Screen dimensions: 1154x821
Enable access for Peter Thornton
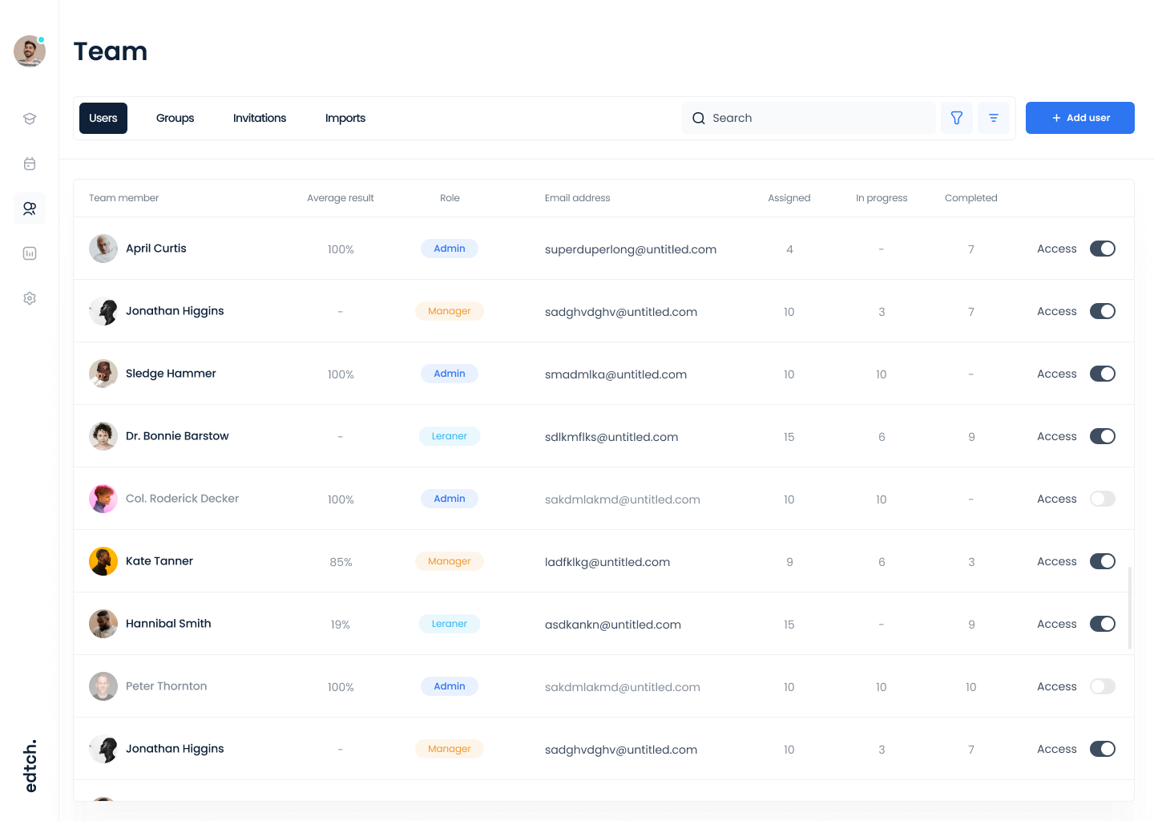[1103, 686]
